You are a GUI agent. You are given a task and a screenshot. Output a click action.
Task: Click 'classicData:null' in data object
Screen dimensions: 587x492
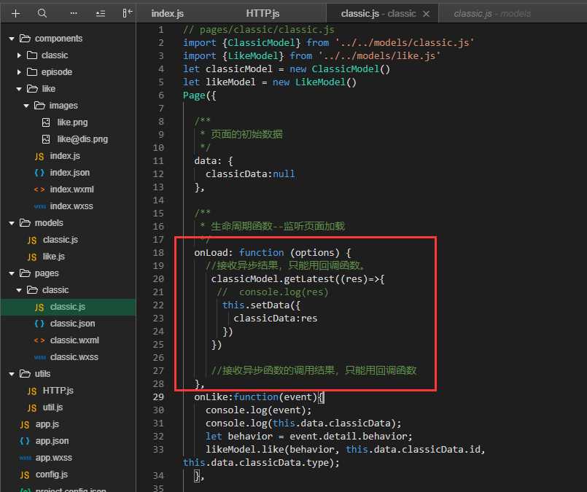[250, 174]
